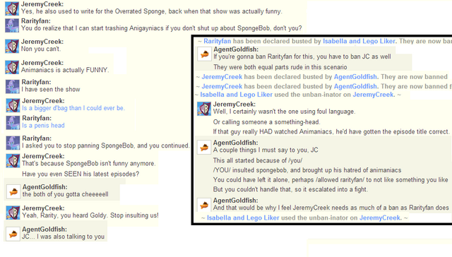This screenshot has width=452, height=257.
Task: Open AgentGoldfish's goldfish avatar beside "gotta cheeeeell"
Action: pos(13,191)
